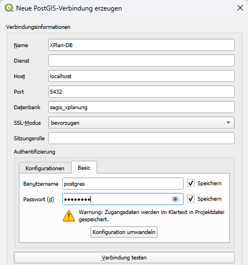Click the Passwort (d) label

39,200
